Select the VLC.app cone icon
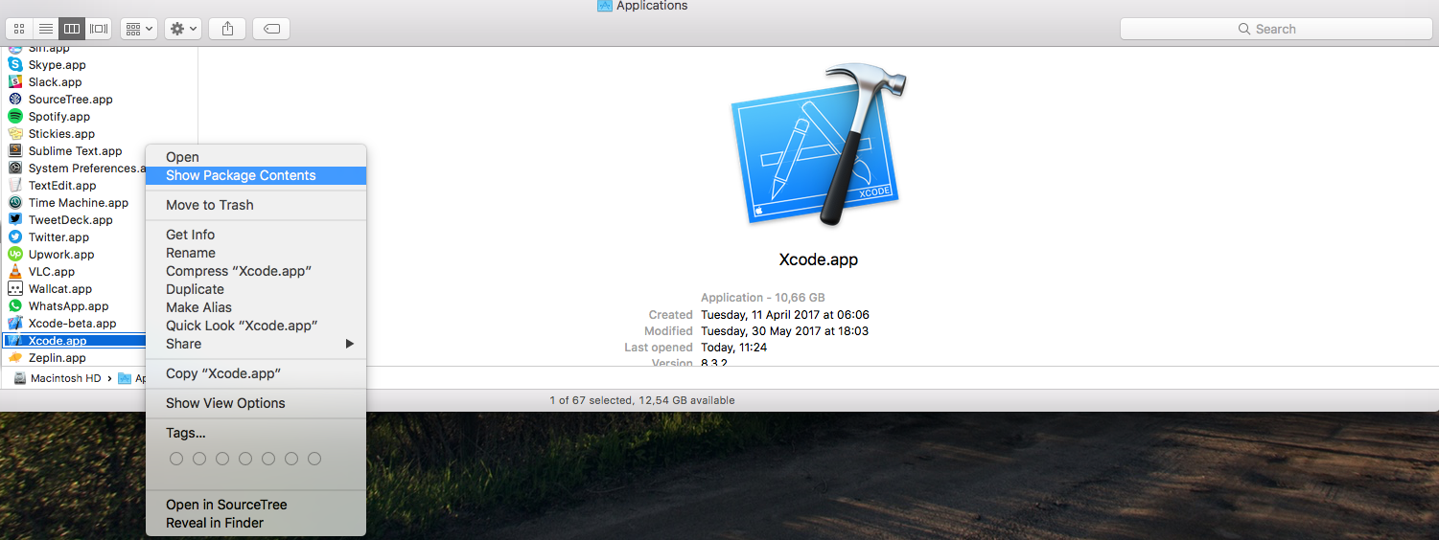 pyautogui.click(x=15, y=272)
